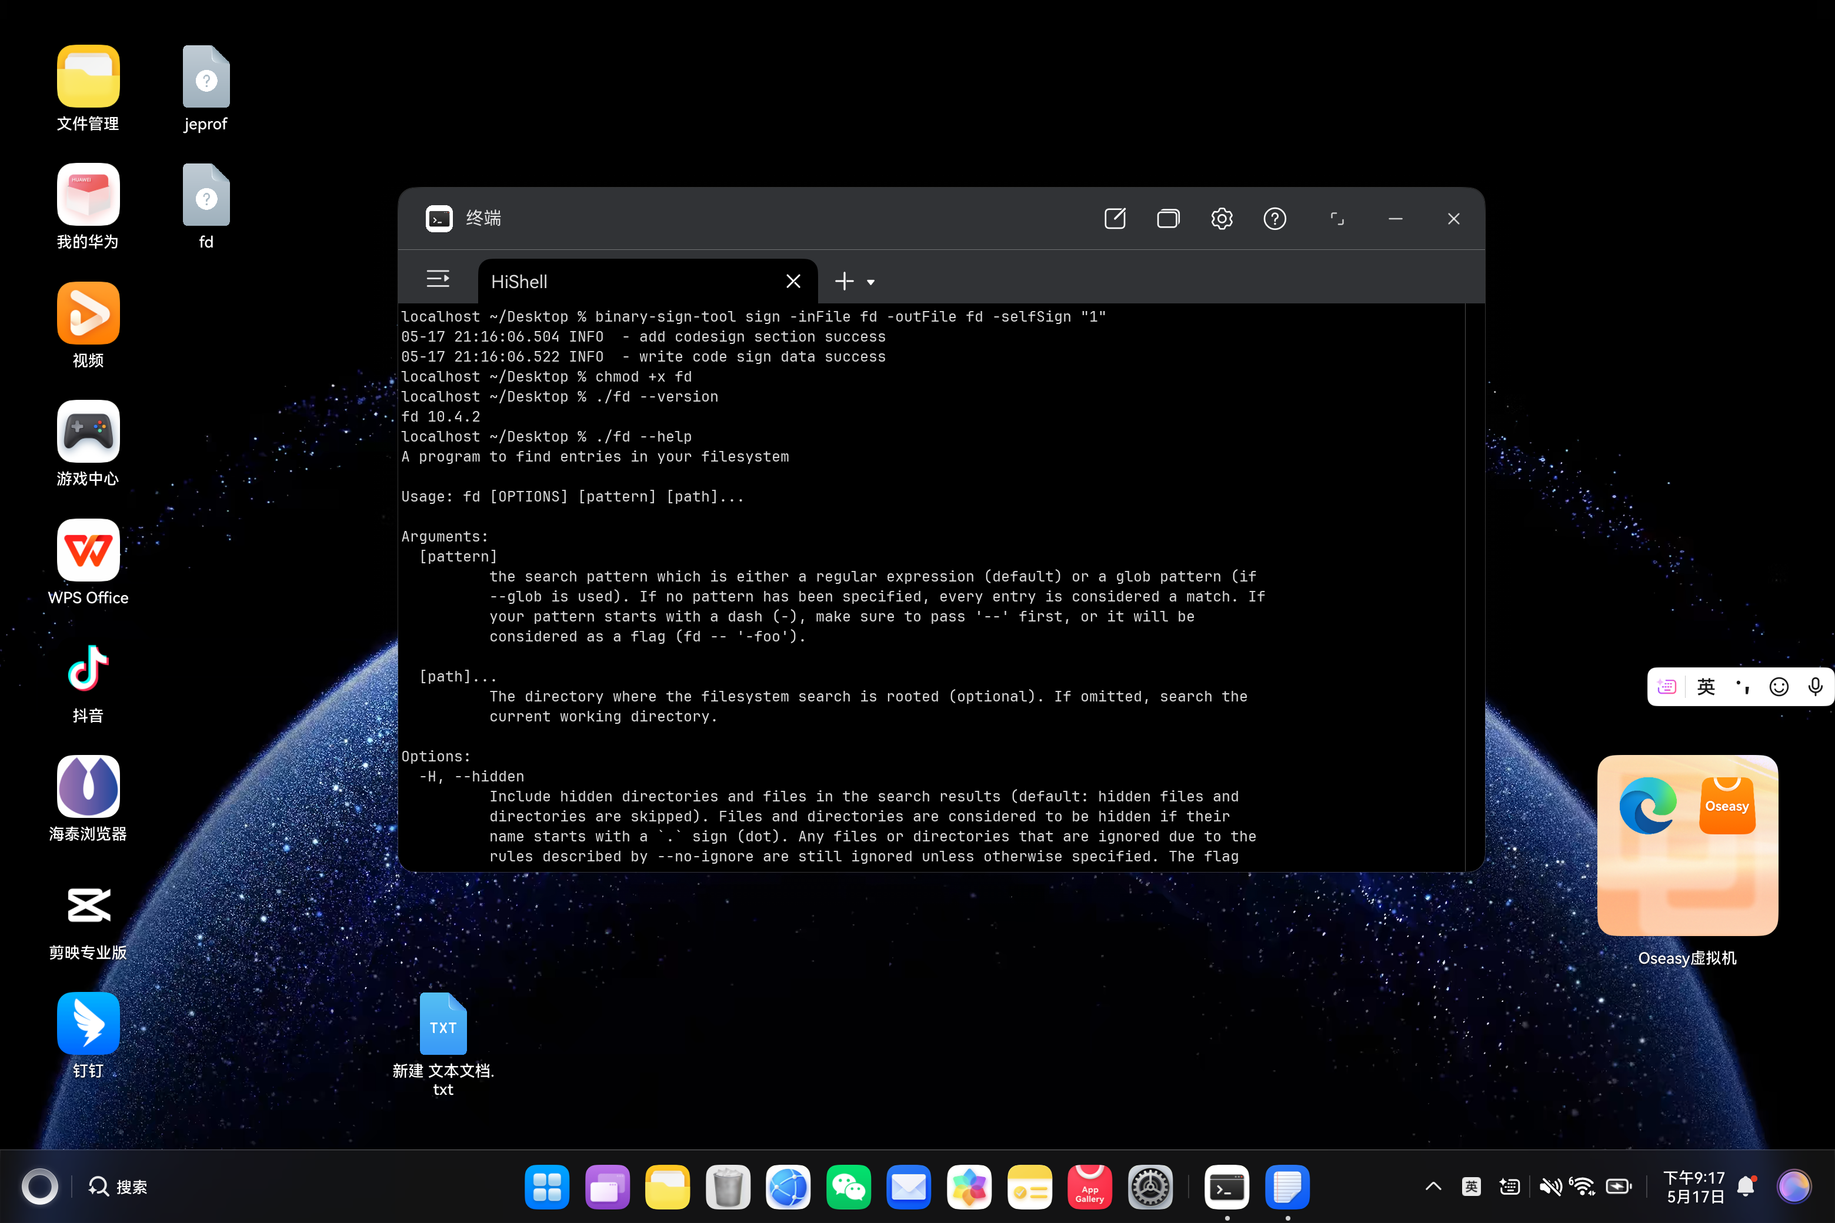Screen dimensions: 1835x1223
Task: Click the input method tray icon
Action: point(1510,1187)
